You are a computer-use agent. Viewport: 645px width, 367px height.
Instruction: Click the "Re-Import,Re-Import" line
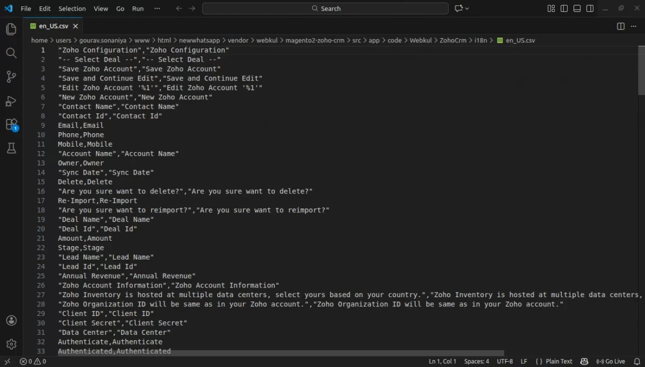97,200
